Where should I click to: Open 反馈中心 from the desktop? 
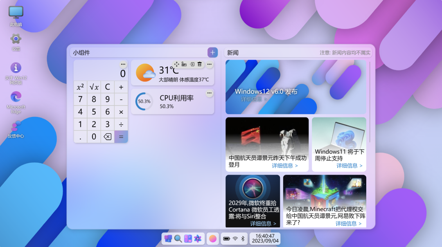[x=15, y=127]
